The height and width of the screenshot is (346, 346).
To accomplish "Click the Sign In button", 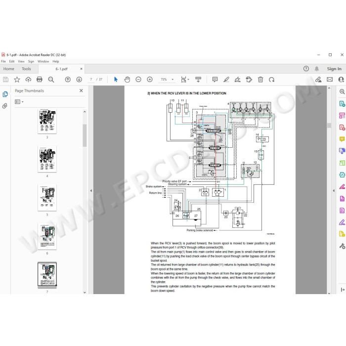I will click(334, 69).
